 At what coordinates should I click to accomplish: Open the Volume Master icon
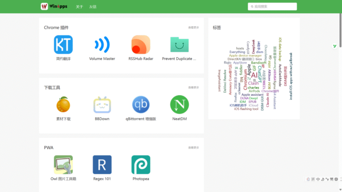[x=102, y=45]
